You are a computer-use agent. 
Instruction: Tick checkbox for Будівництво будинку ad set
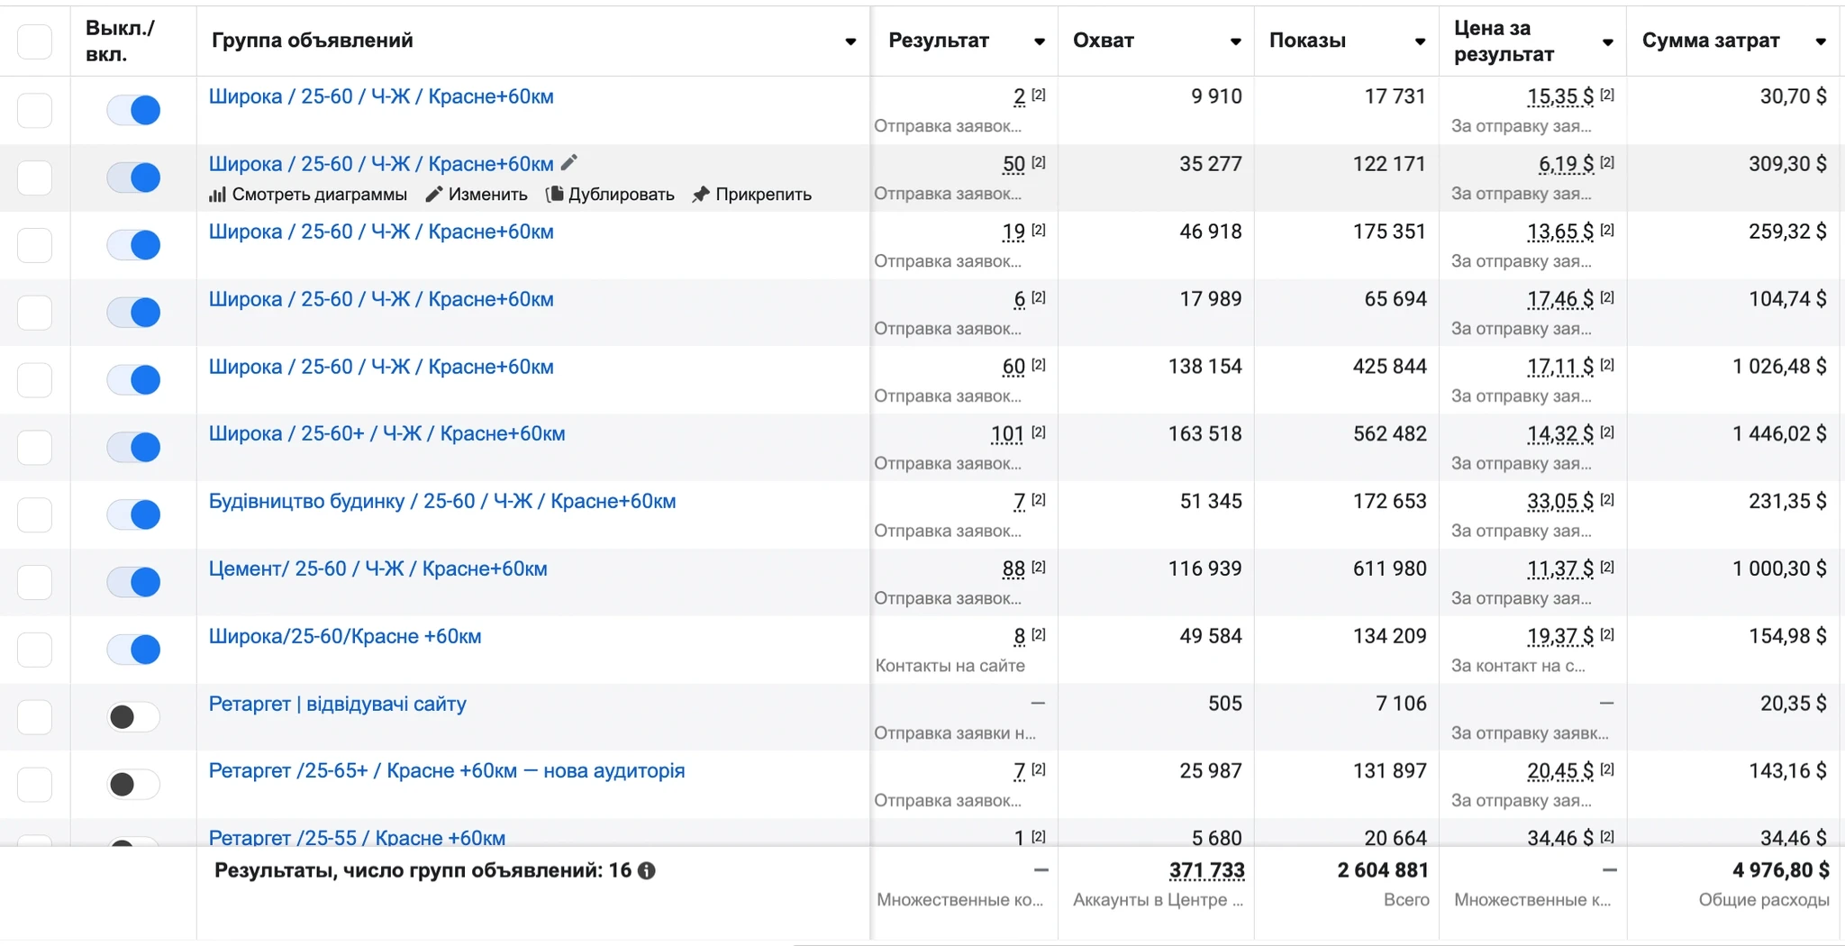coord(35,515)
